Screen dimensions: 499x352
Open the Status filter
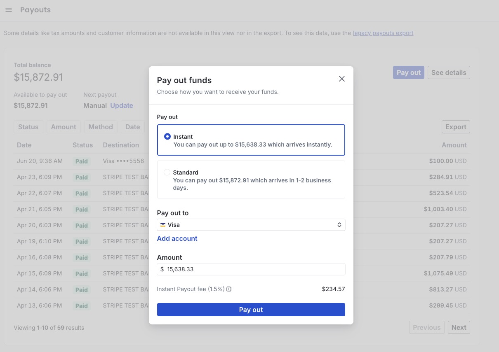tap(28, 127)
